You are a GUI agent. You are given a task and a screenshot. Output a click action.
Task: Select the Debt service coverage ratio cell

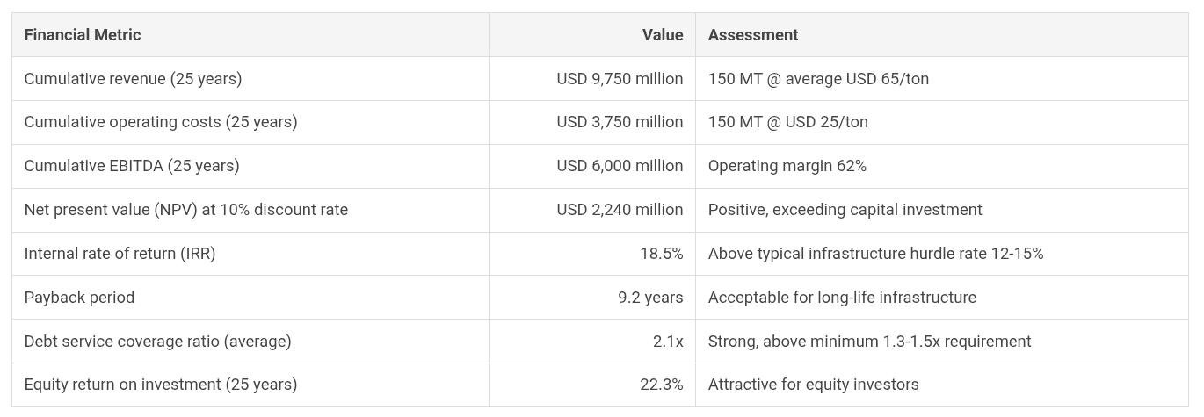tap(157, 342)
